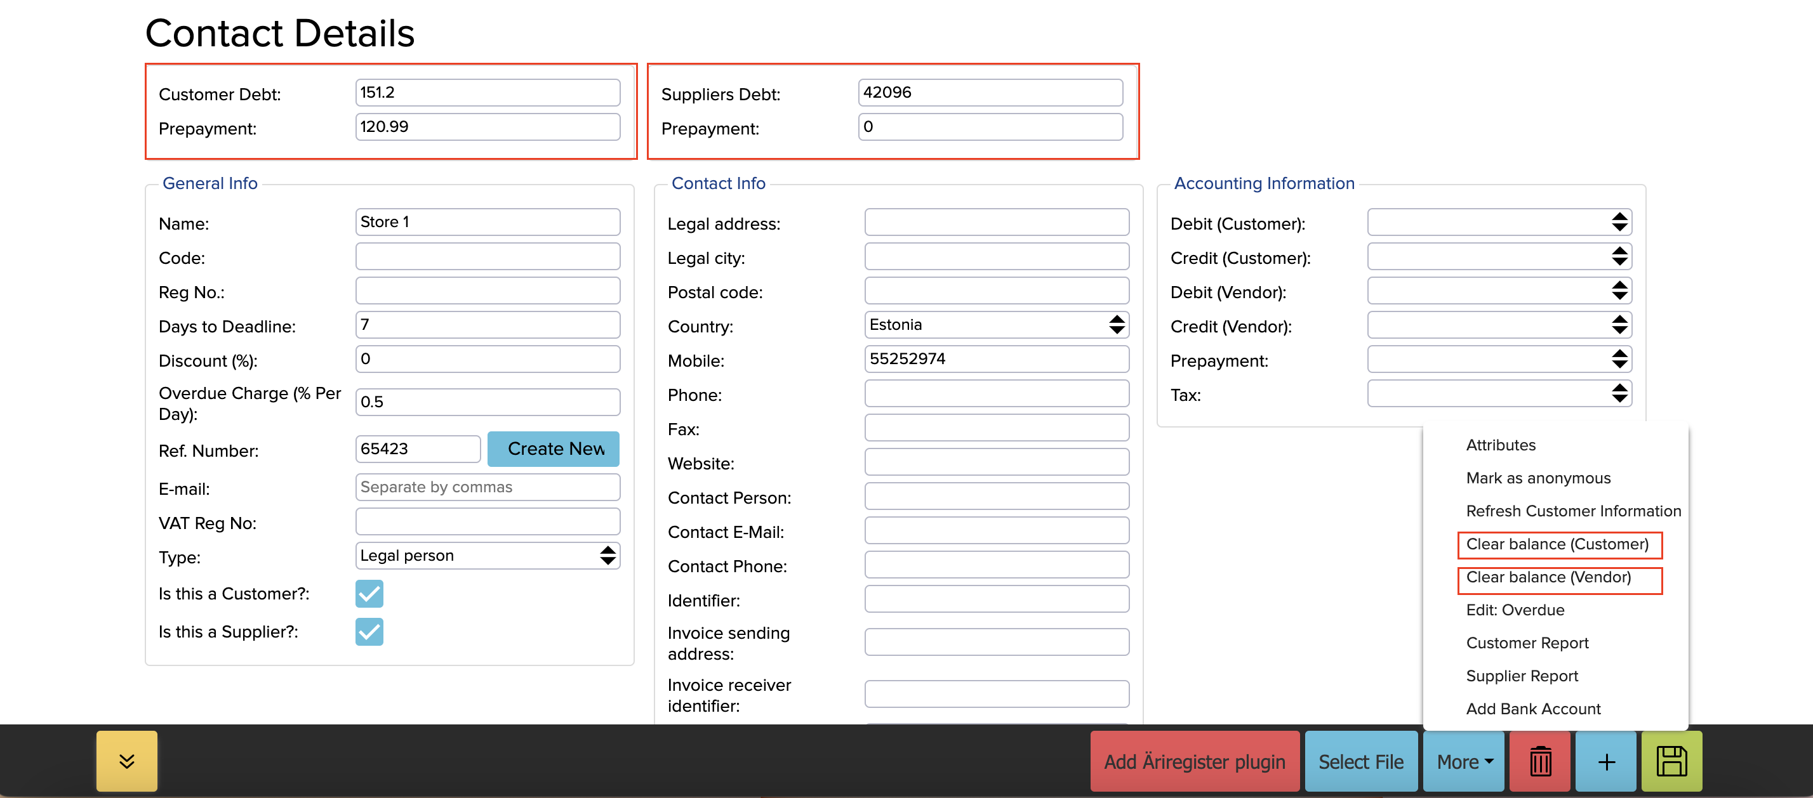Click the Select File button
Screen dimensions: 1813x798
pos(1360,761)
